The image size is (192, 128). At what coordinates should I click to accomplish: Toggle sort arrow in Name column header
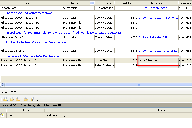coord(54,3)
